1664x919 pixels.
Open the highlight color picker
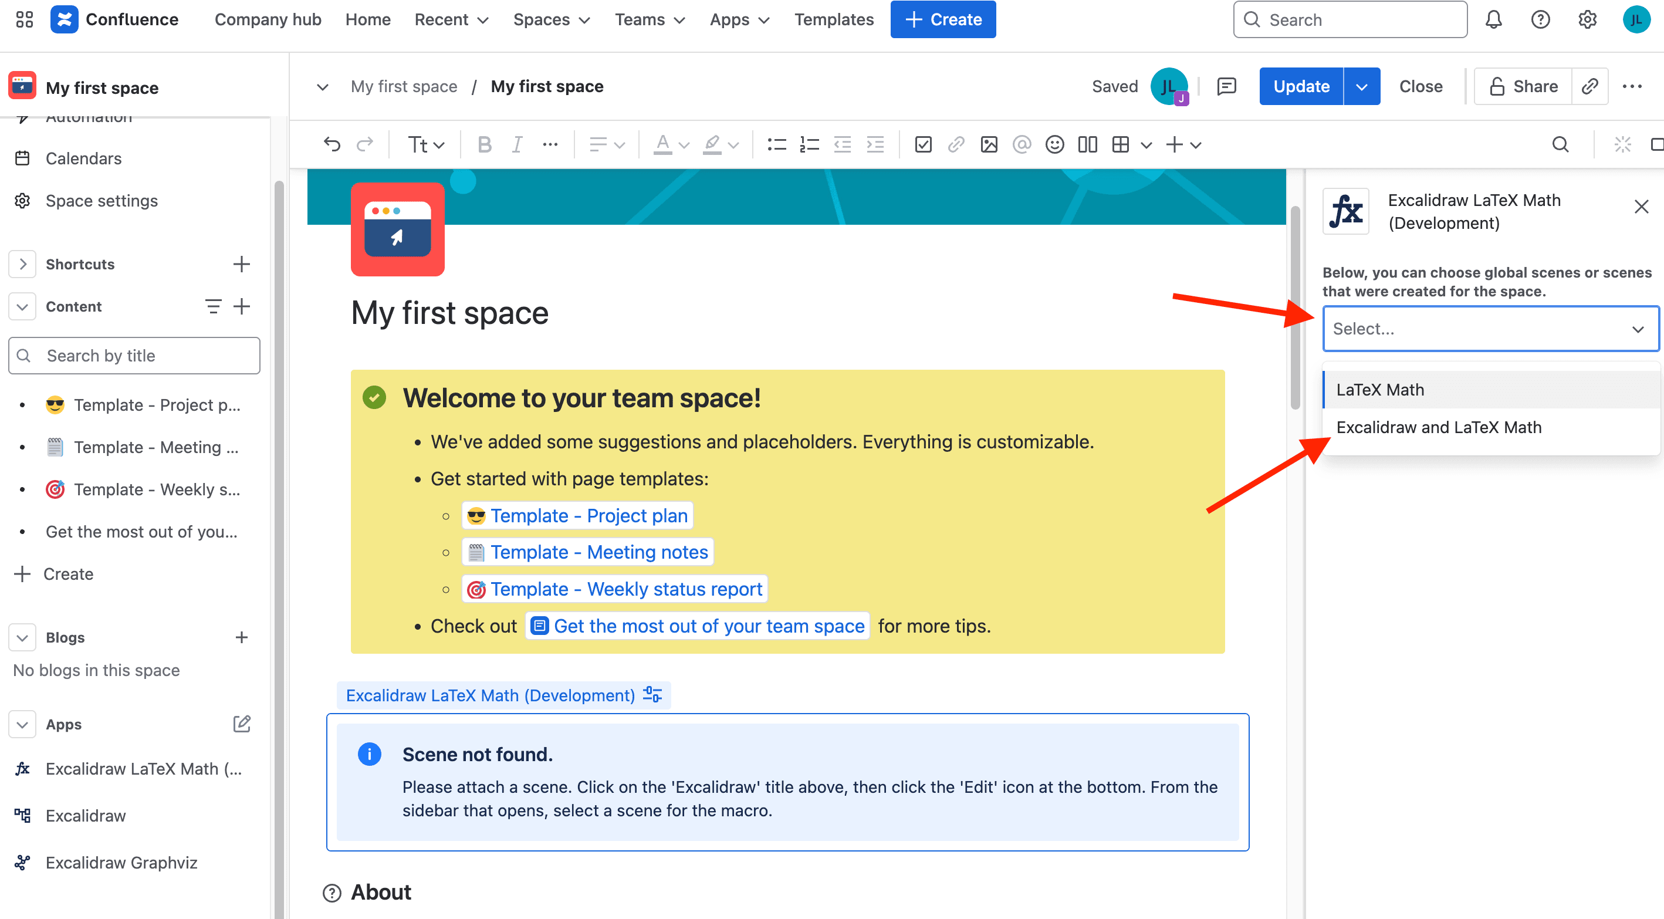pyautogui.click(x=721, y=144)
